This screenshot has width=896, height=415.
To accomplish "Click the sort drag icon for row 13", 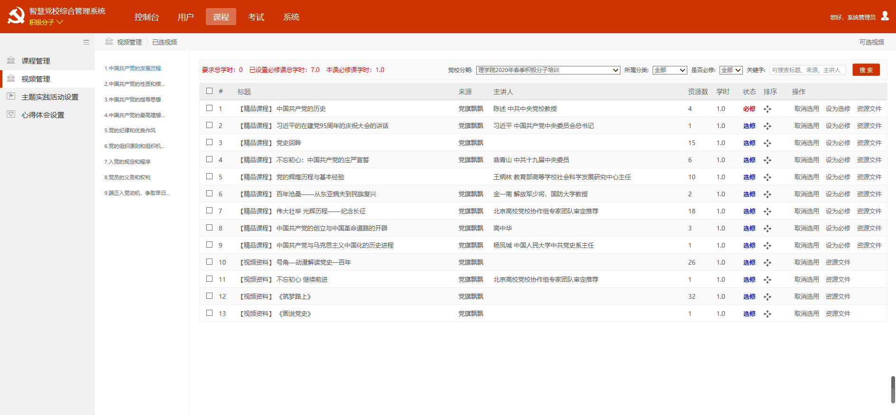I will point(767,314).
